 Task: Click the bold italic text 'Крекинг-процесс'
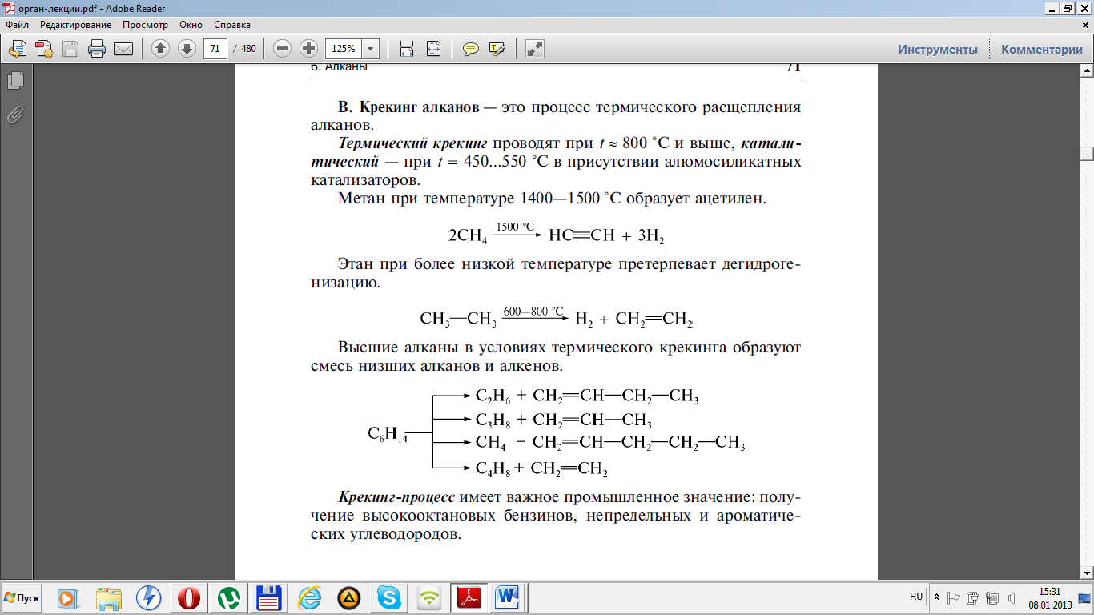coord(397,497)
